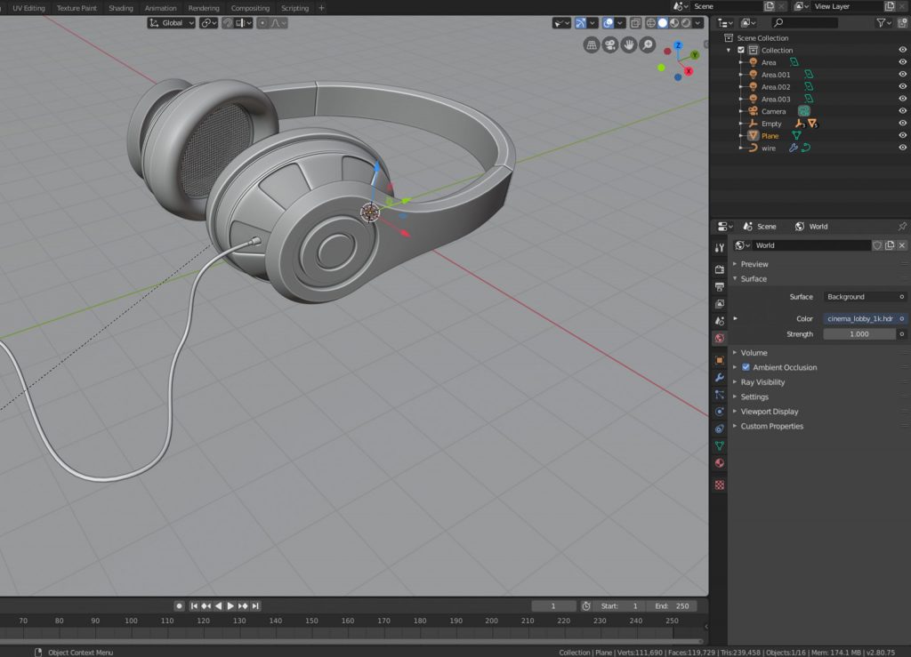Toggle camera view in the viewport
The image size is (911, 657).
pos(610,44)
